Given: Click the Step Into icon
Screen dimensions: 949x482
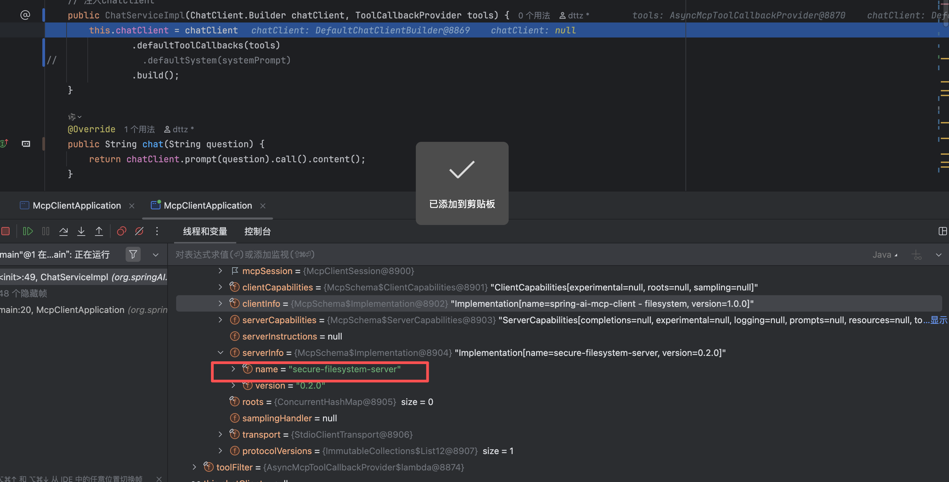Looking at the screenshot, I should (x=81, y=231).
